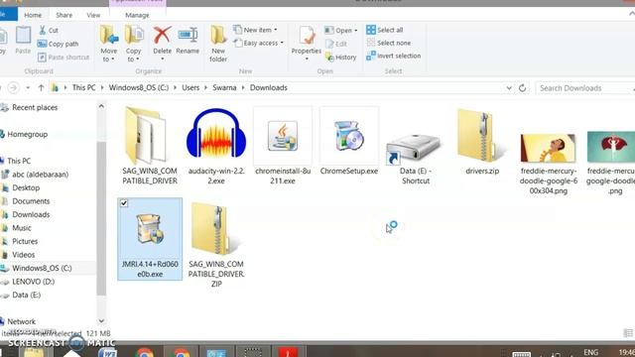Create a New folder from the ribbon
This screenshot has width=635, height=357.
point(218,44)
